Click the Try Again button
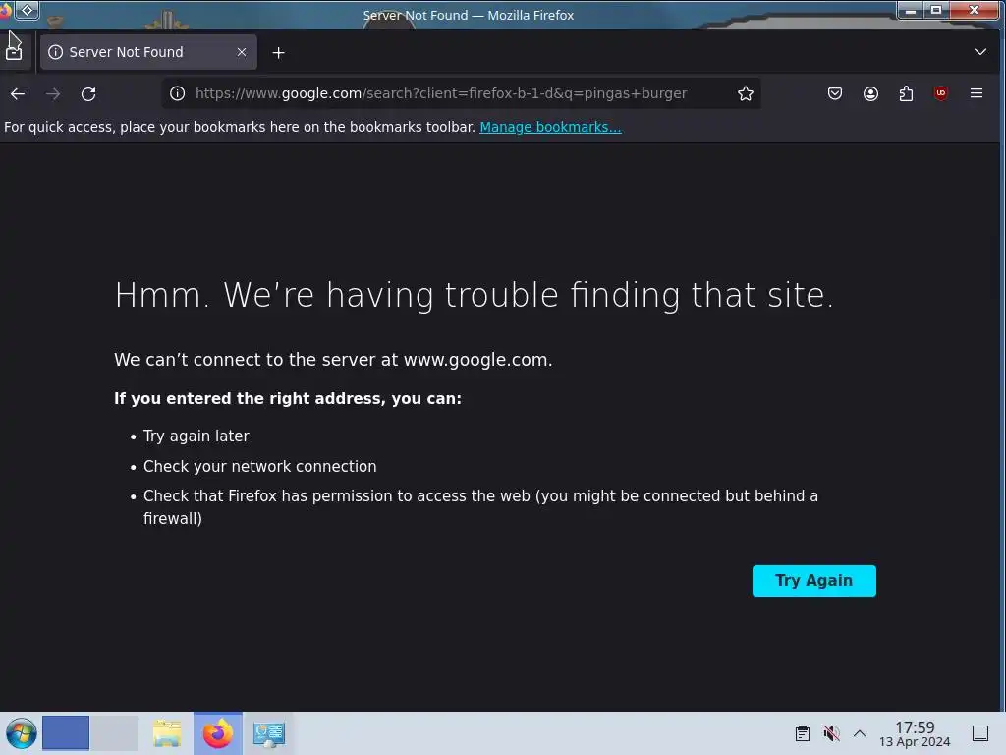Image resolution: width=1006 pixels, height=755 pixels. (x=813, y=581)
